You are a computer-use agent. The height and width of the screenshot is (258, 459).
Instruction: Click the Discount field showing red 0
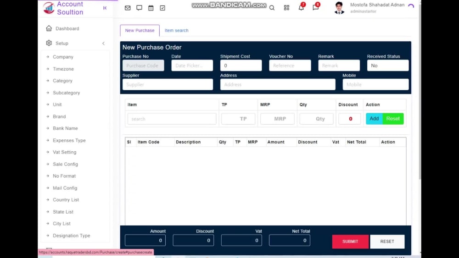[349, 119]
